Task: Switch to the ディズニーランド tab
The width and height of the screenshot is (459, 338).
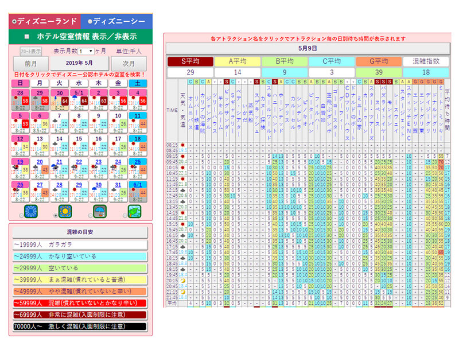Action: (45, 21)
